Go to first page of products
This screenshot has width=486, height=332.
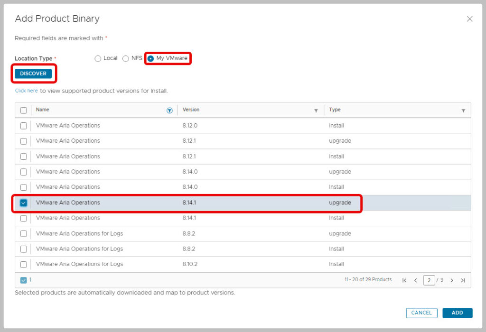404,280
